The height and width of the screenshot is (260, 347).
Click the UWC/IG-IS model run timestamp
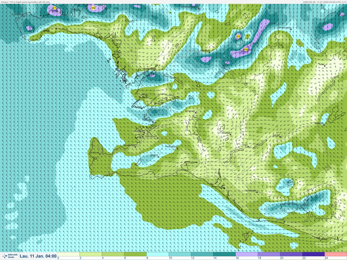324,2
